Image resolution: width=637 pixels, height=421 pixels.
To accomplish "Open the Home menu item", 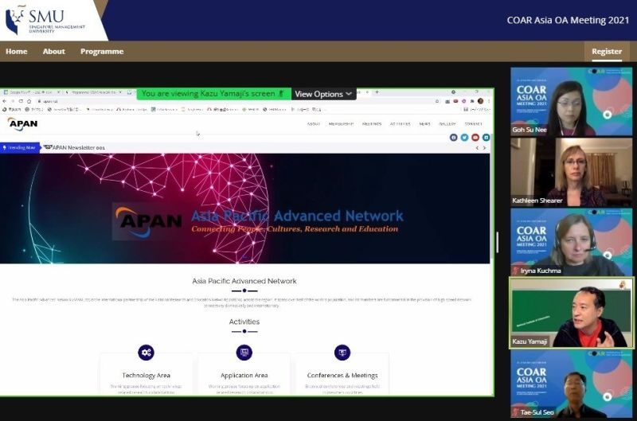I will point(16,52).
